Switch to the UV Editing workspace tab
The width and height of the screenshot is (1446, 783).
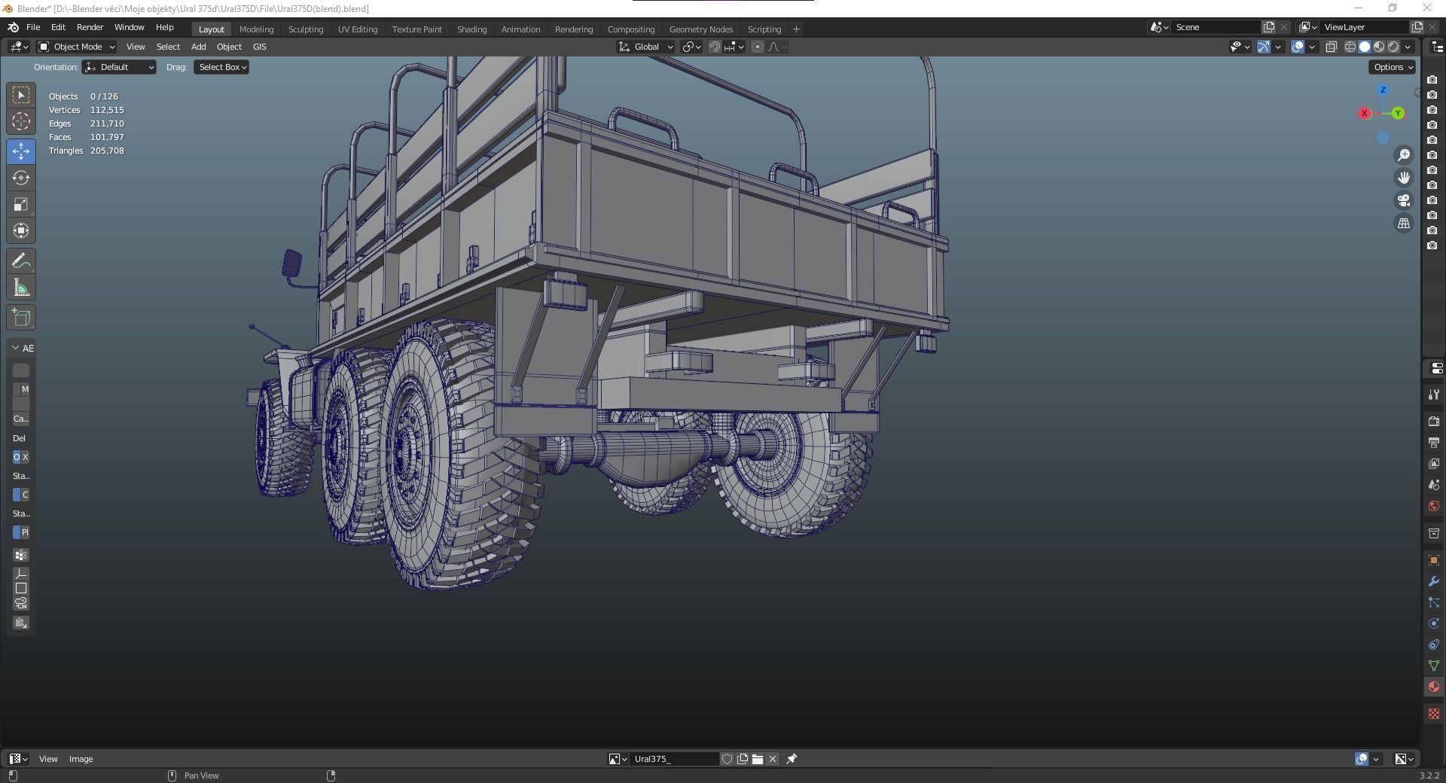pos(358,29)
